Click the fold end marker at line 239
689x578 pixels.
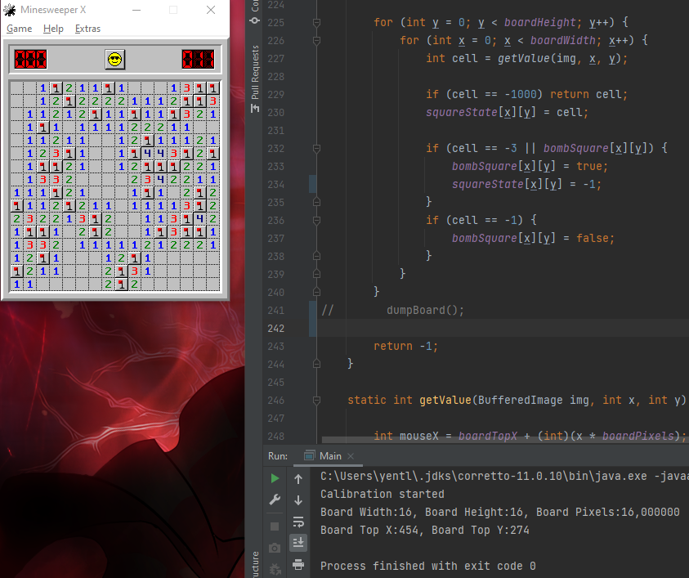click(x=316, y=274)
